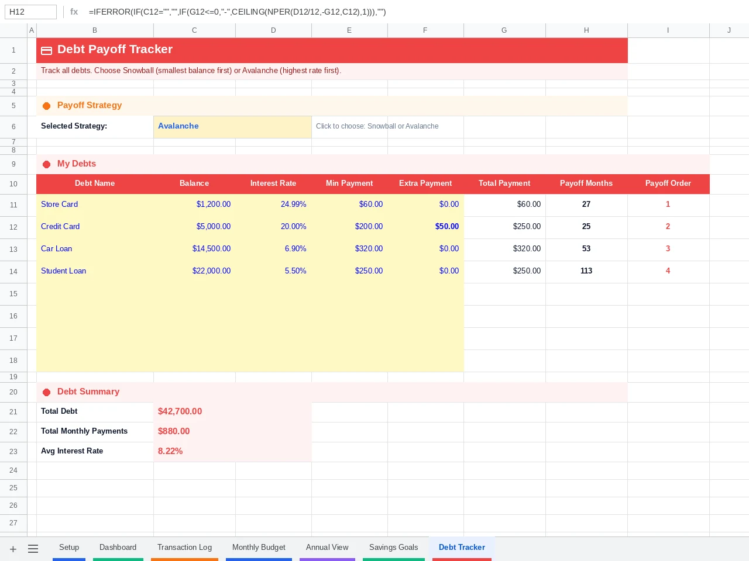
Task: Open the all sheets list icon
Action: point(33,549)
